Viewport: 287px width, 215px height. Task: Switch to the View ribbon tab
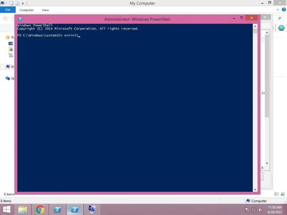click(x=45, y=10)
